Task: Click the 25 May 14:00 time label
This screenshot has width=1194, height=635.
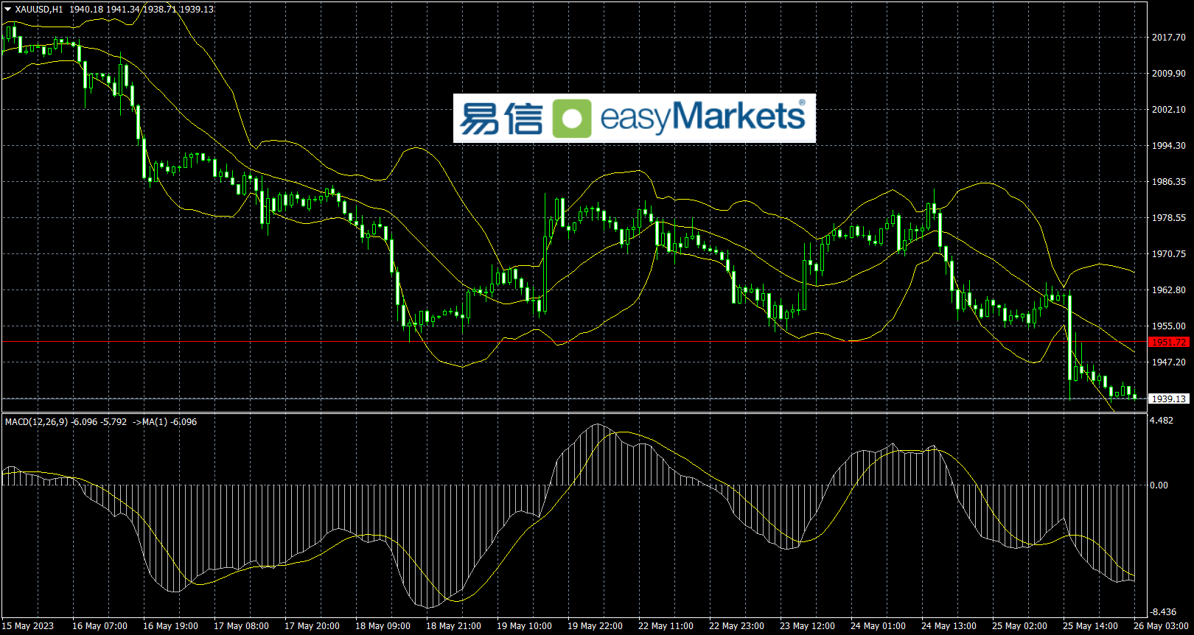Action: [x=1090, y=626]
